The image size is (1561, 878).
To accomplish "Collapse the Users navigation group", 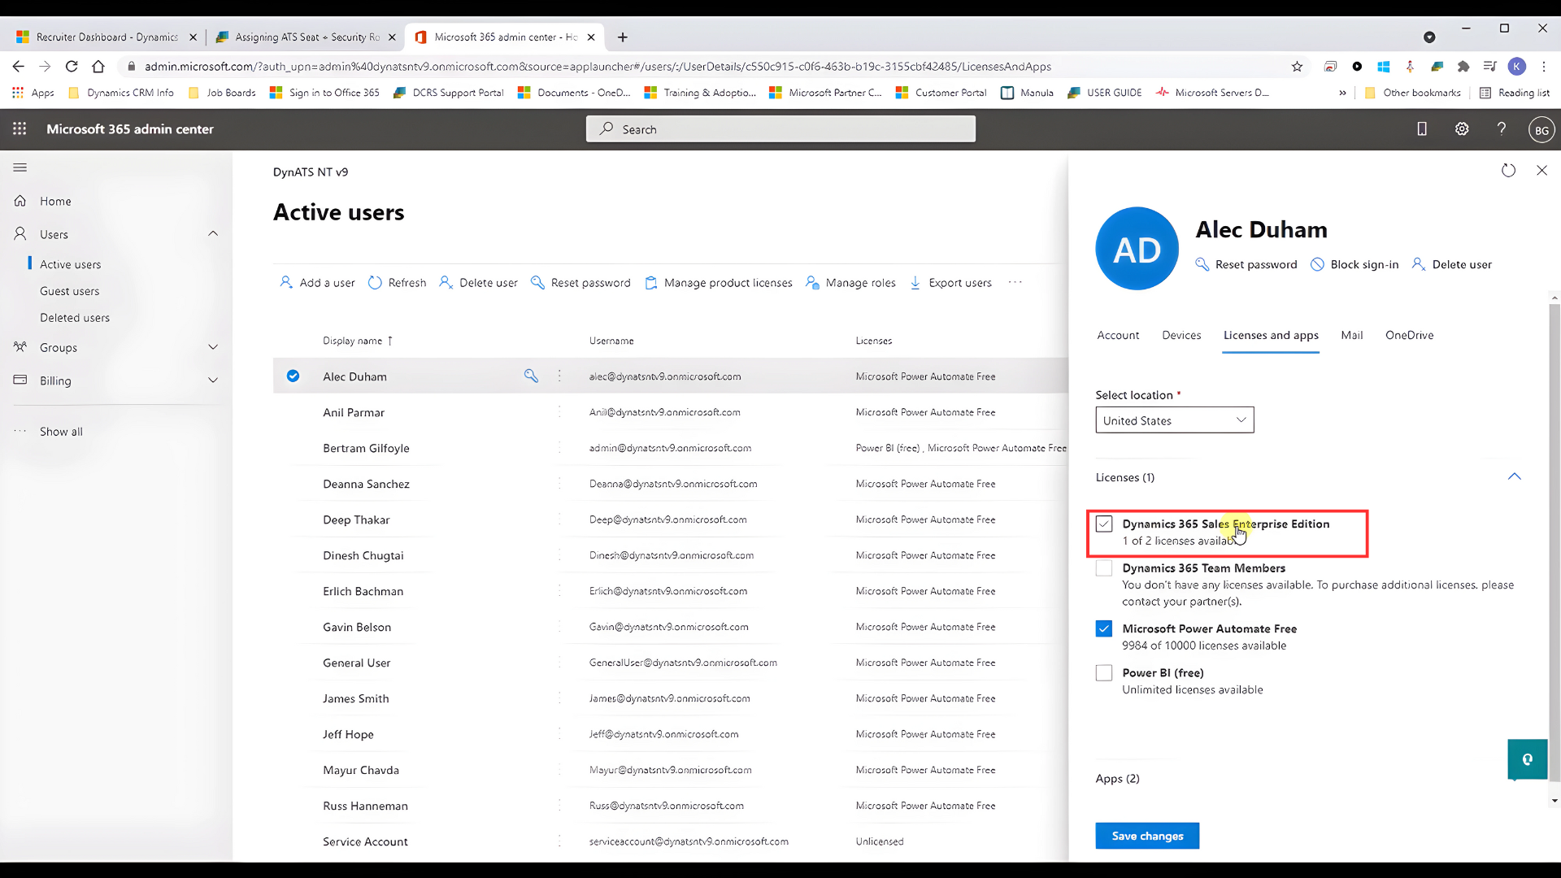I will 213,233.
